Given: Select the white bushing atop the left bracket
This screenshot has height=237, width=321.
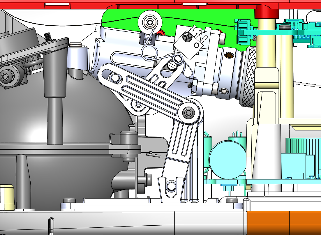Looking at the screenshot, I should tap(76, 45).
